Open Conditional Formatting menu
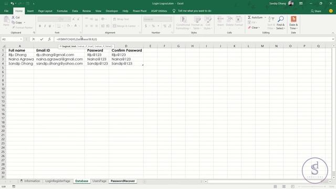This screenshot has width=336, height=189. [183, 23]
